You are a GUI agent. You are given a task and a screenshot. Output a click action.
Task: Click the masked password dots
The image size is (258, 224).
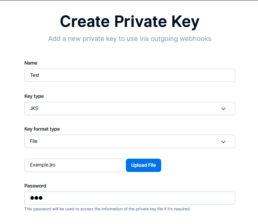tap(36, 198)
